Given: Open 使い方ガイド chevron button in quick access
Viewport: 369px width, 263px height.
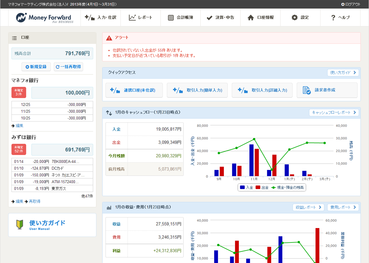Looking at the screenshot, I should coord(343,73).
